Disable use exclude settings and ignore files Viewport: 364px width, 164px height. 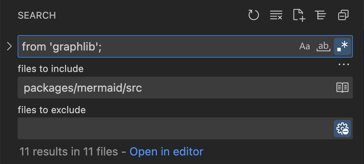pos(342,129)
